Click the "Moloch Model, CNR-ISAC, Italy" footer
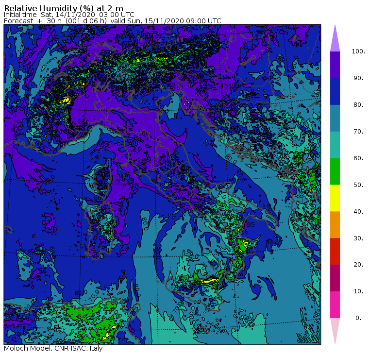The width and height of the screenshot is (369, 355). click(x=53, y=348)
